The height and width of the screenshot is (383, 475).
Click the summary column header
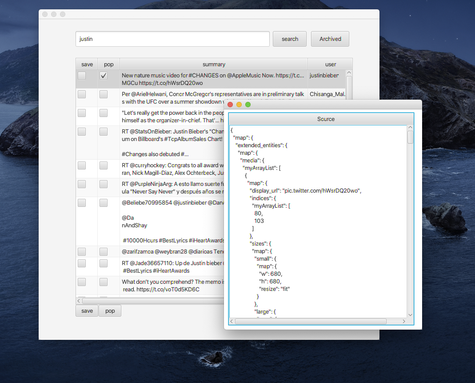point(214,65)
